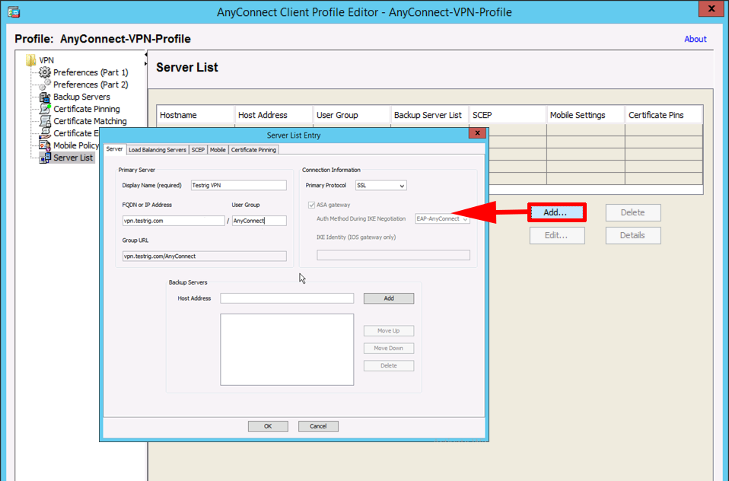The width and height of the screenshot is (729, 481).
Task: Click the Certificate Pins column header
Action: pyautogui.click(x=664, y=115)
